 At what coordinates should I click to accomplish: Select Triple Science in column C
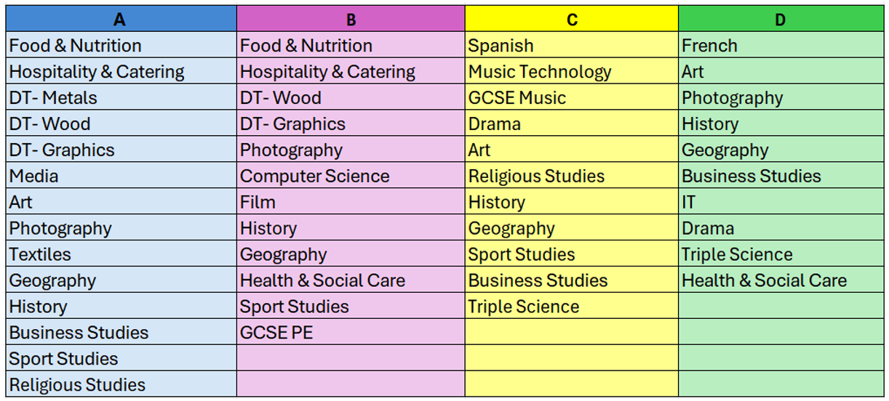click(x=524, y=307)
